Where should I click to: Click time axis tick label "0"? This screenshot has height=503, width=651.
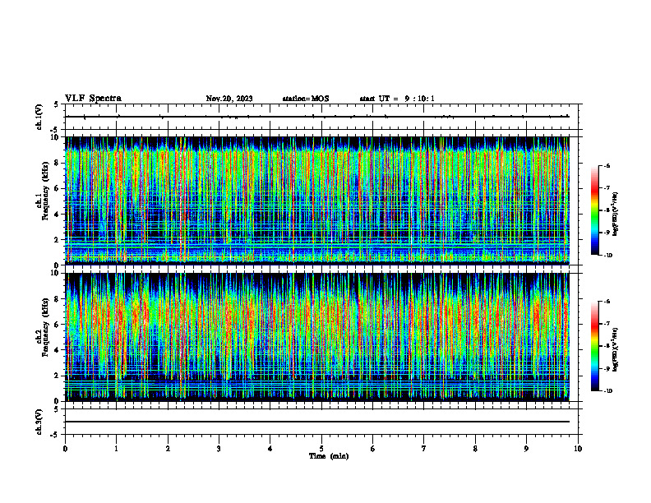tap(65, 449)
